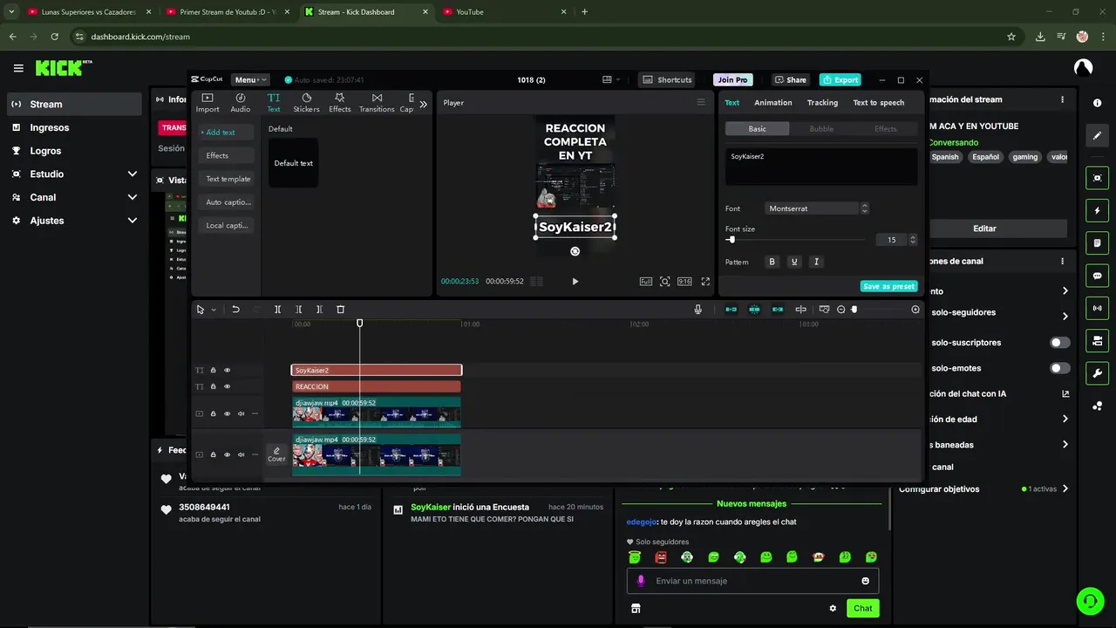Toggle the solo-emotes switch
The width and height of the screenshot is (1116, 628).
point(1059,368)
